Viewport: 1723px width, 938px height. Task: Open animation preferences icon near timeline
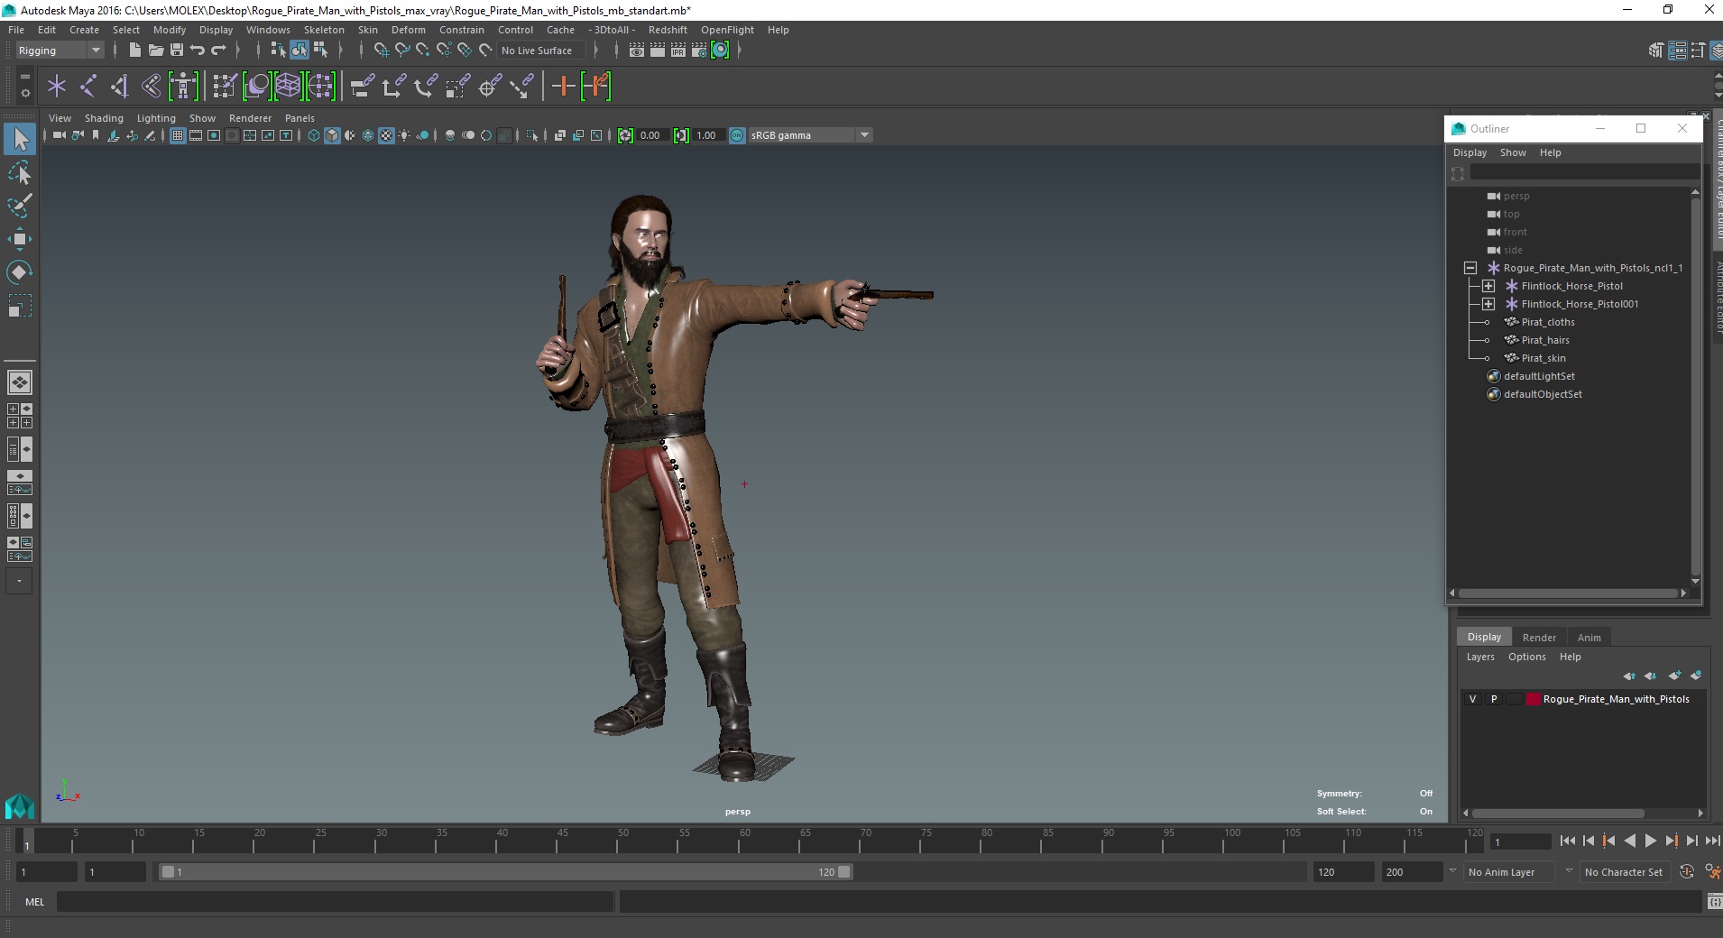[x=1711, y=872]
